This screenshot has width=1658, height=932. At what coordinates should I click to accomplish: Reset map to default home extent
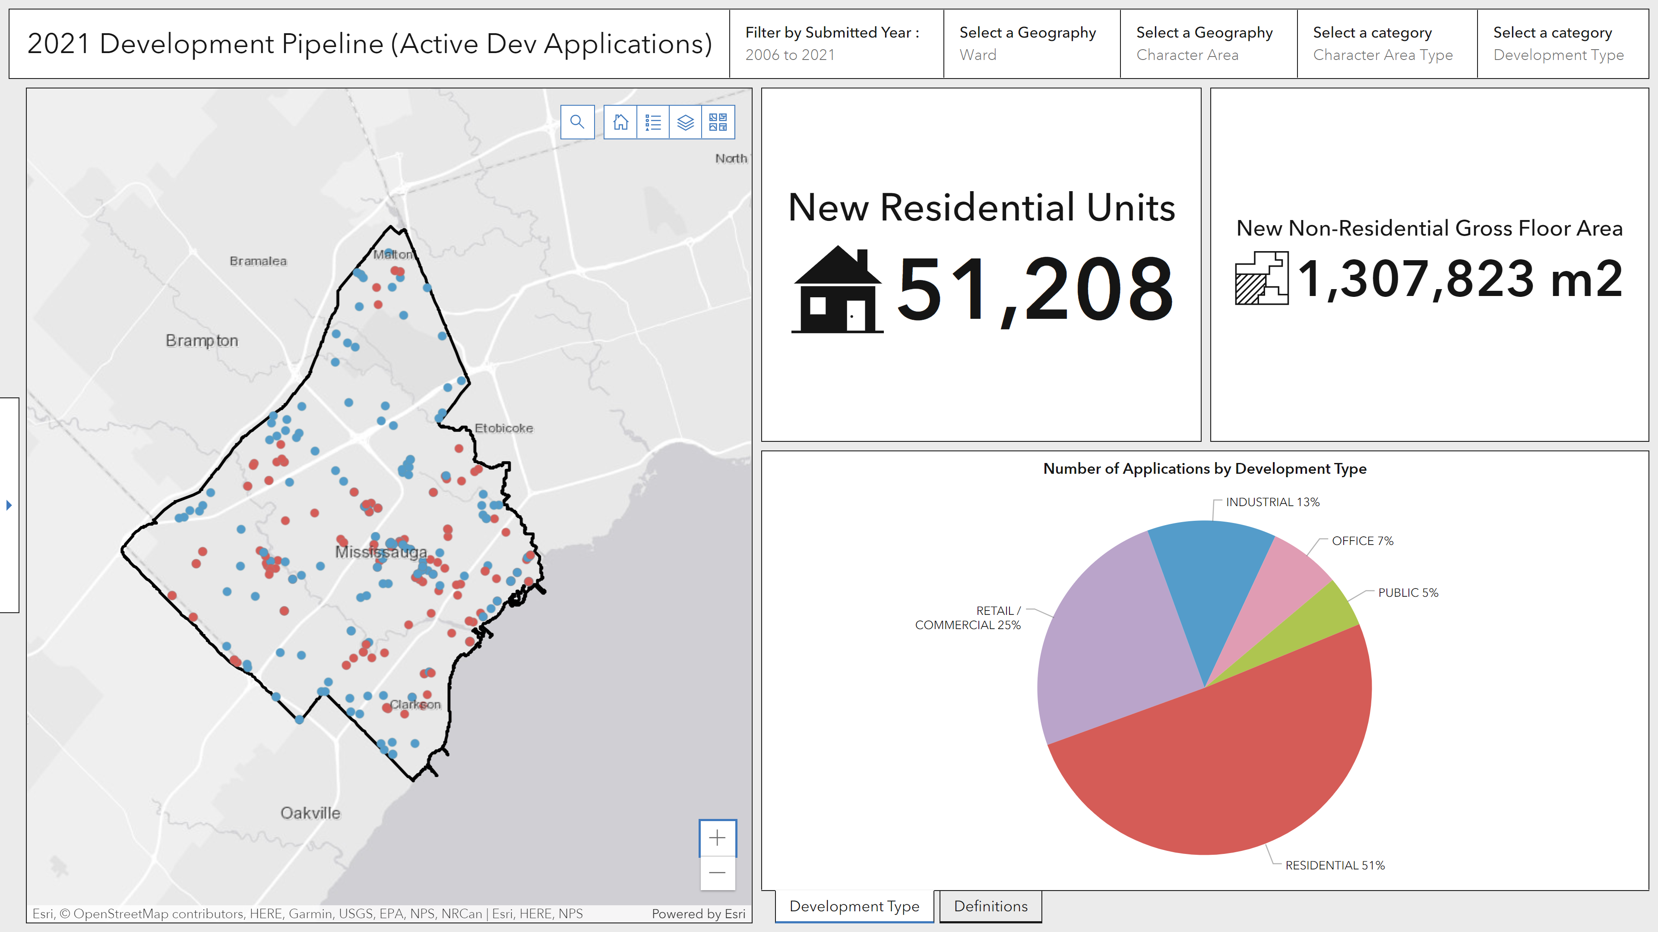620,122
